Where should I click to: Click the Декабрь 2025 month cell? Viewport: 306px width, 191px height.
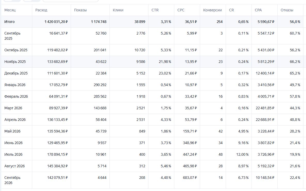[x=16, y=73]
